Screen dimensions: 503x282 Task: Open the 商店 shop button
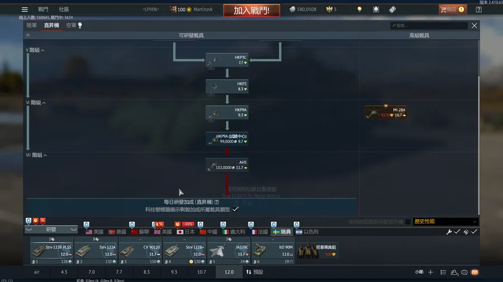click(452, 9)
